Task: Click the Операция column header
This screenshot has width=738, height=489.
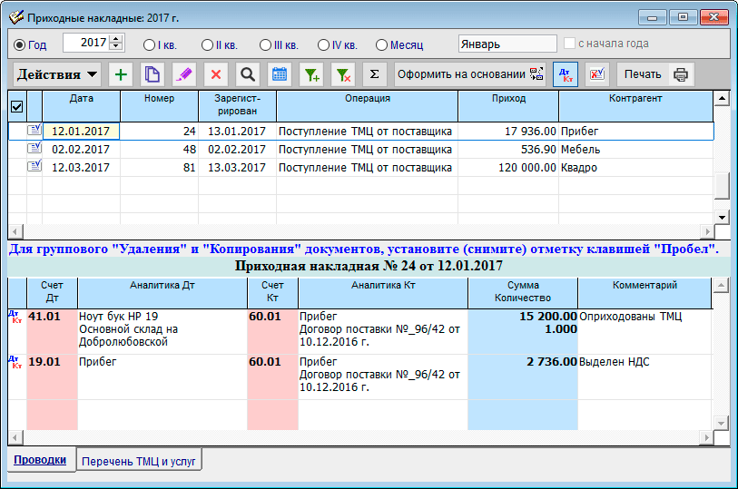Action: [x=367, y=106]
